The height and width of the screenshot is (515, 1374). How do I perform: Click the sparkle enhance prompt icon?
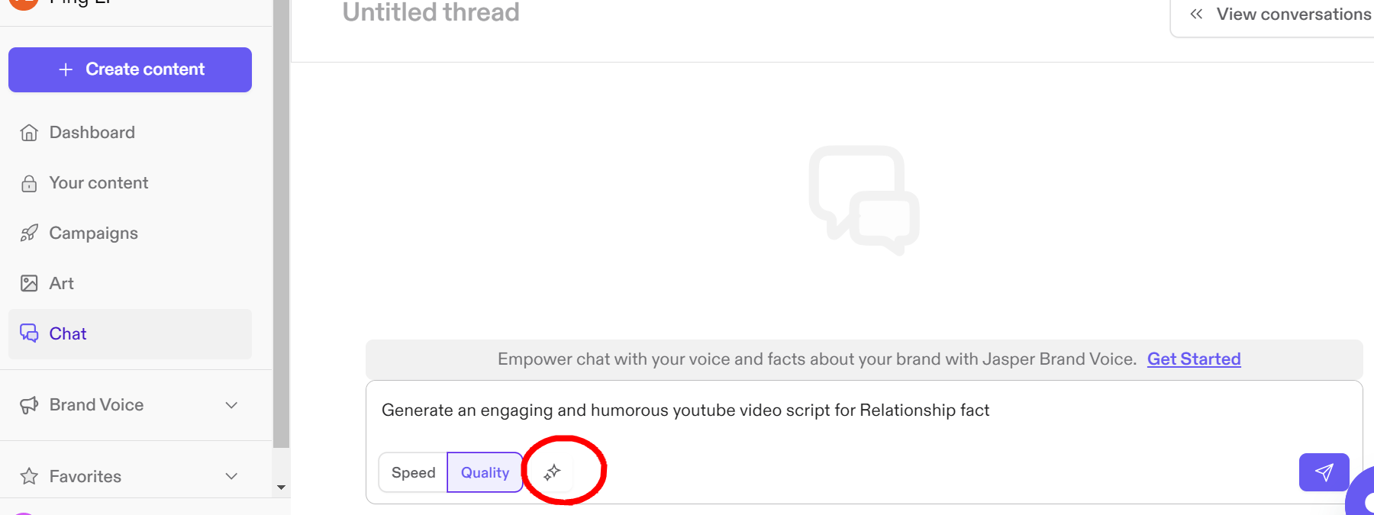[x=552, y=472]
